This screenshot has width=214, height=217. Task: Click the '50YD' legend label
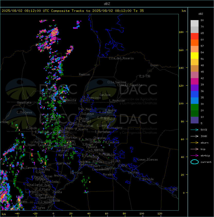[x=204, y=130]
